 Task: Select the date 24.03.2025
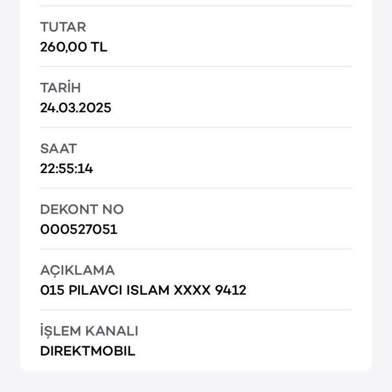pos(76,108)
